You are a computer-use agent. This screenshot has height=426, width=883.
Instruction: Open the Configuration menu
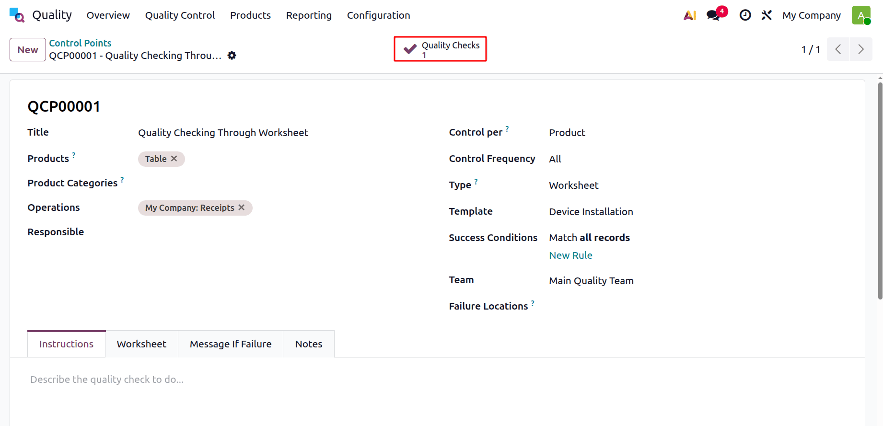pos(378,15)
